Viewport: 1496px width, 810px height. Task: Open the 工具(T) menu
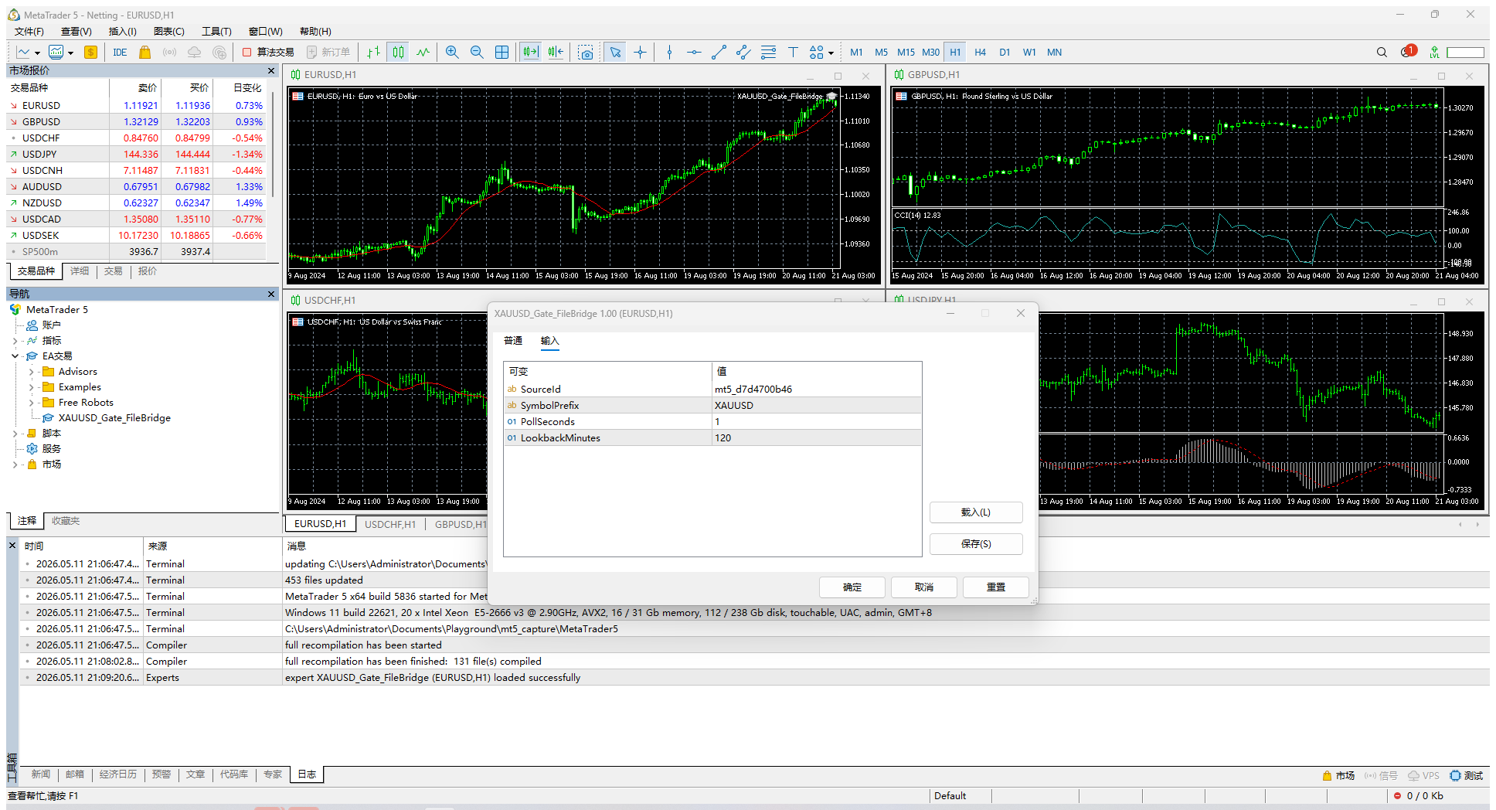coord(216,32)
